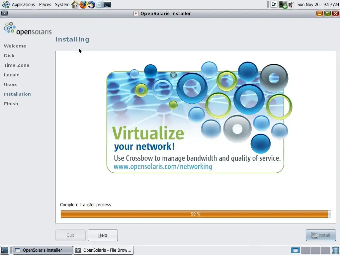Click the Virtualize your network banner image
The height and width of the screenshot is (255, 340).
tap(199, 117)
